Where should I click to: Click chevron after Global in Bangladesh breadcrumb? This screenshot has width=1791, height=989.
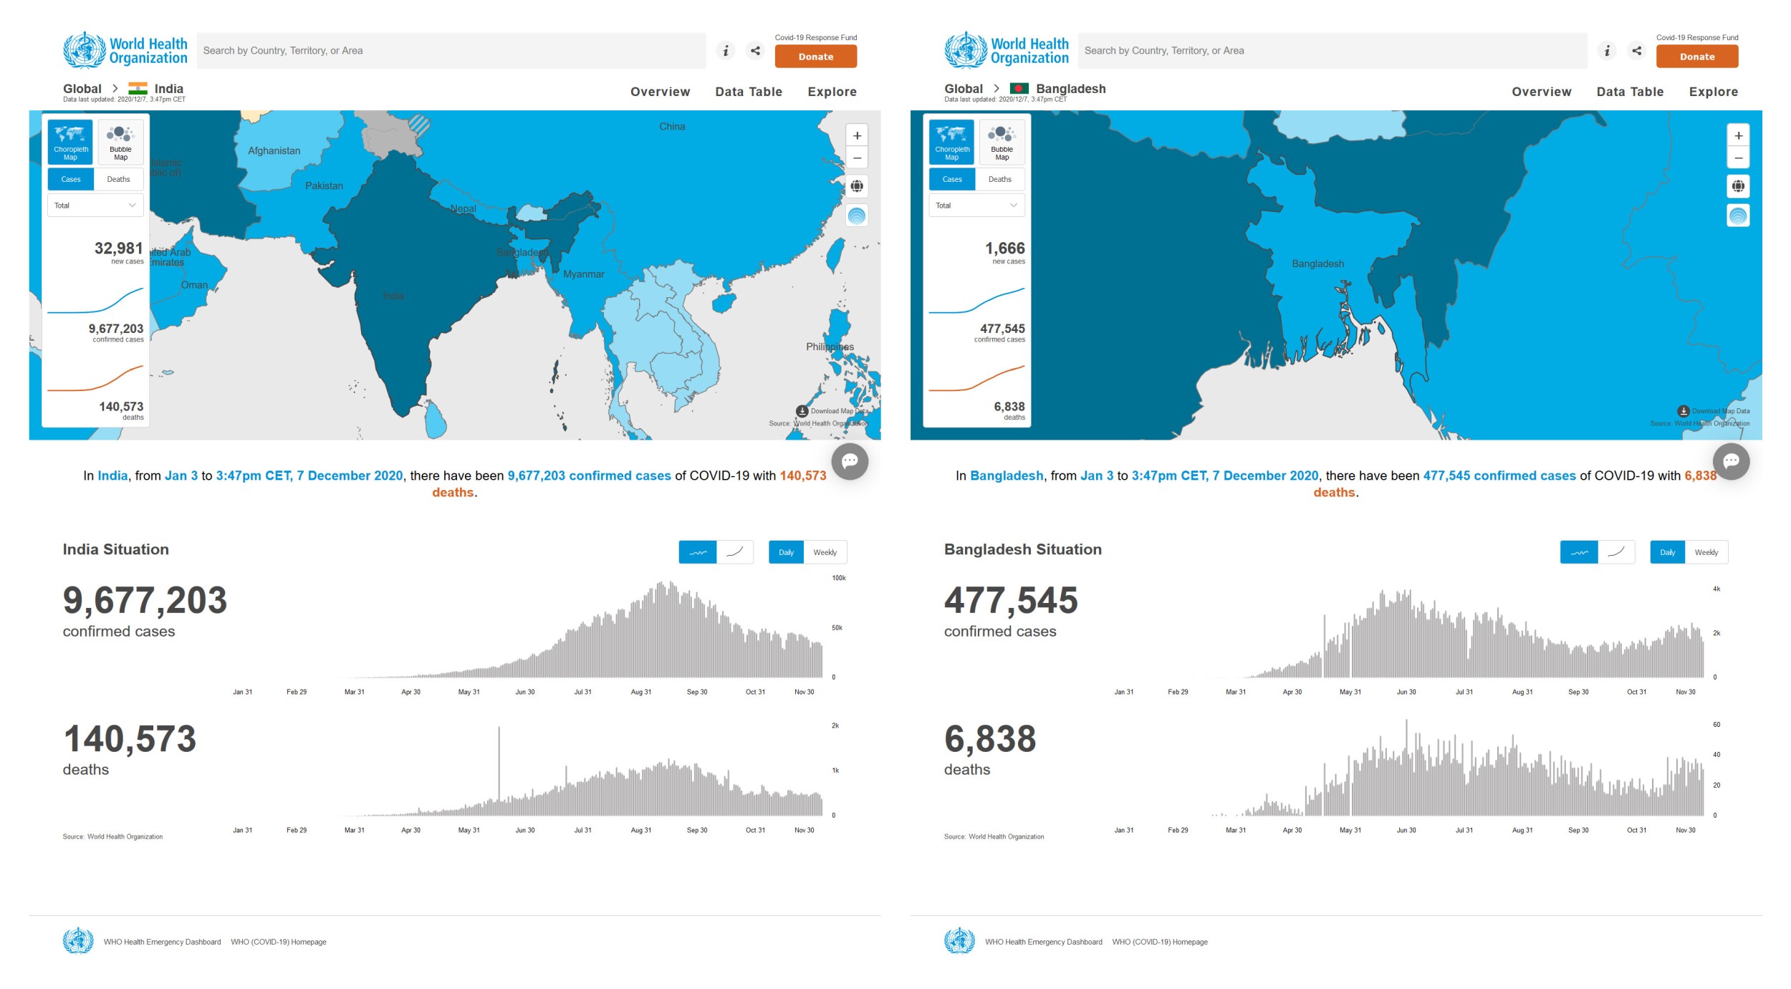pyautogui.click(x=997, y=88)
